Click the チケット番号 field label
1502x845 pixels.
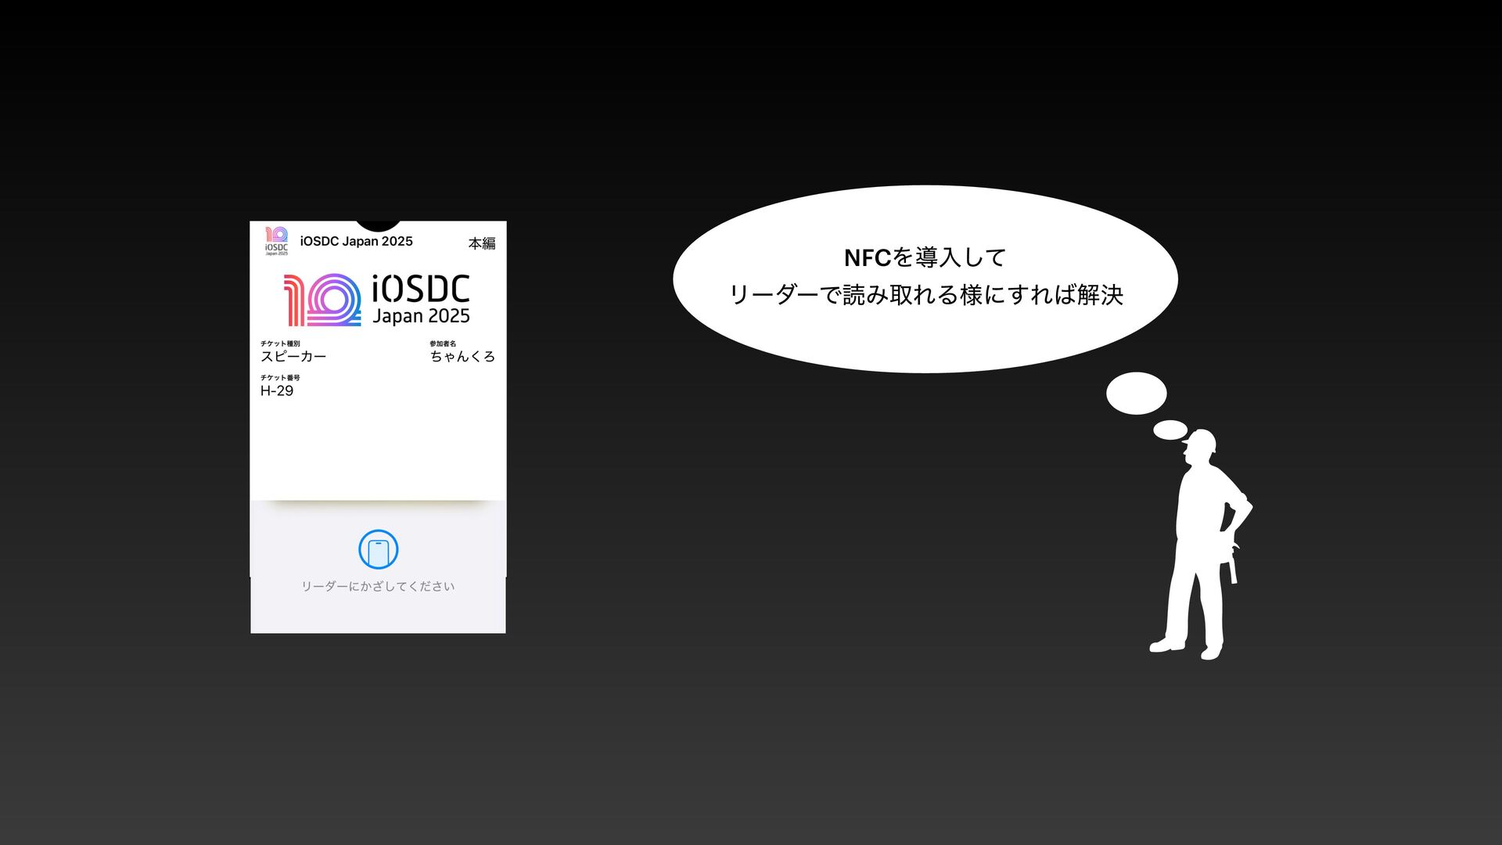pos(280,378)
